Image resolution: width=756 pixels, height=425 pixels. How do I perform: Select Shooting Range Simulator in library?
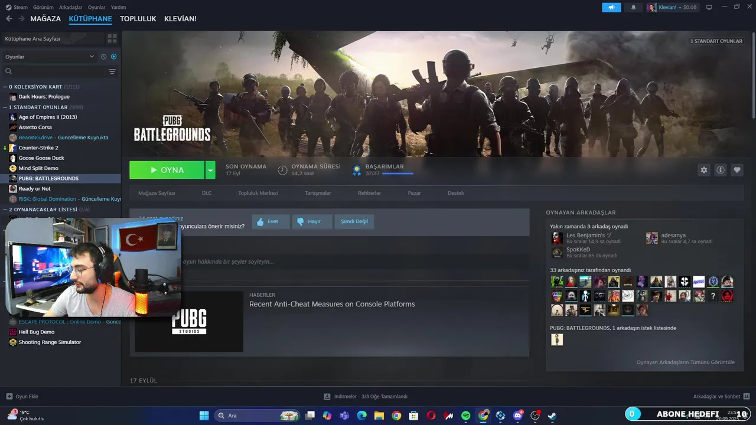click(50, 342)
